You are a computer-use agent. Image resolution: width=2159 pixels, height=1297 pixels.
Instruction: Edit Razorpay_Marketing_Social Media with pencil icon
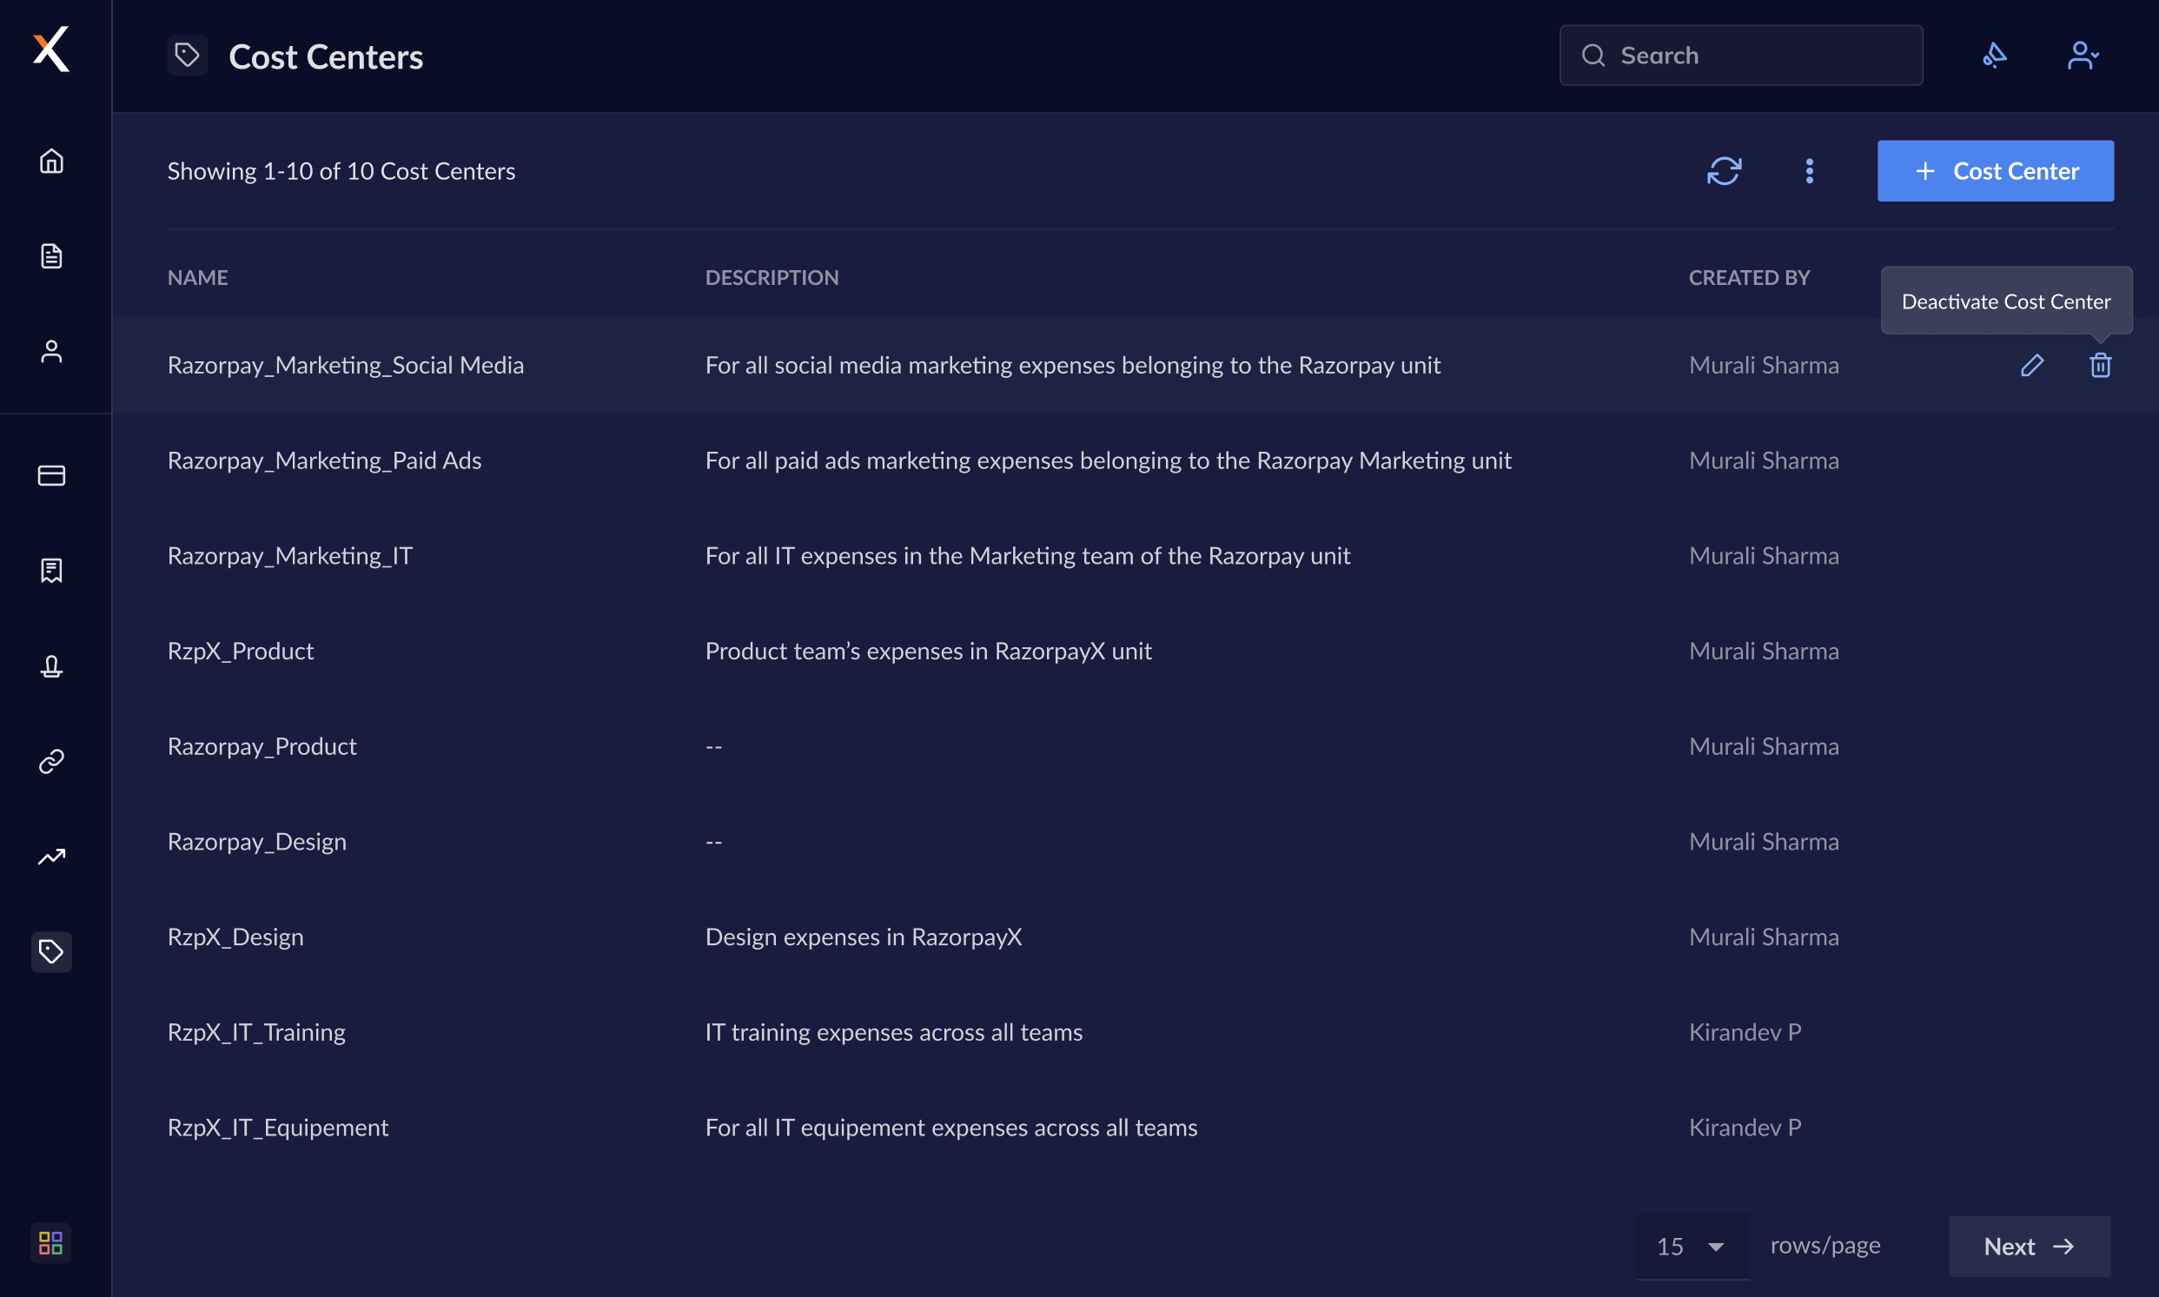click(x=2032, y=366)
